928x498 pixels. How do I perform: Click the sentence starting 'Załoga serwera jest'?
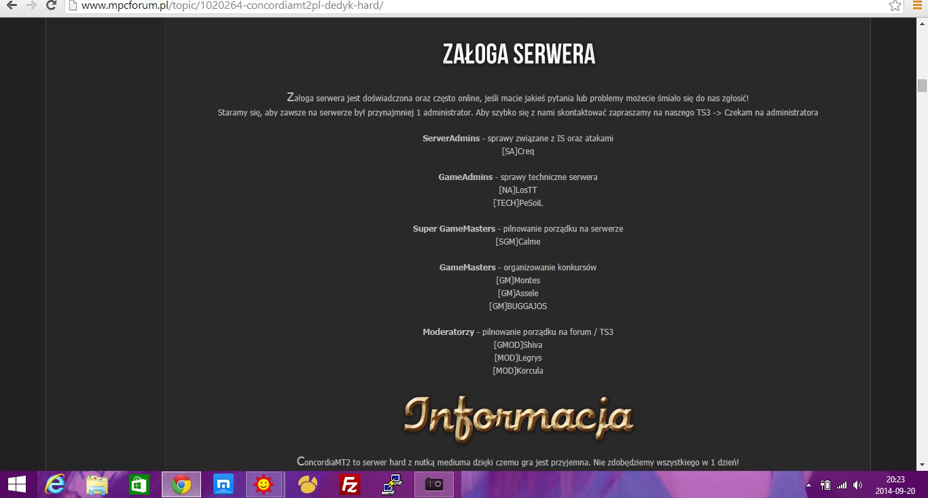coord(518,98)
